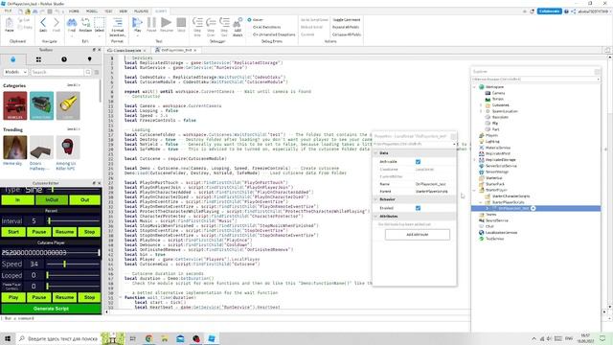Open the Toolbox Inventory grid icon
Screen dimensions: 613x345
point(38,59)
